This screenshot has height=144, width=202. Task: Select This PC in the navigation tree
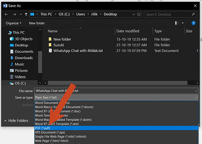[x=16, y=32]
